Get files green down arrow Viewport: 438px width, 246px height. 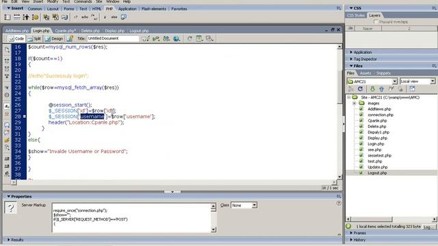click(x=372, y=89)
